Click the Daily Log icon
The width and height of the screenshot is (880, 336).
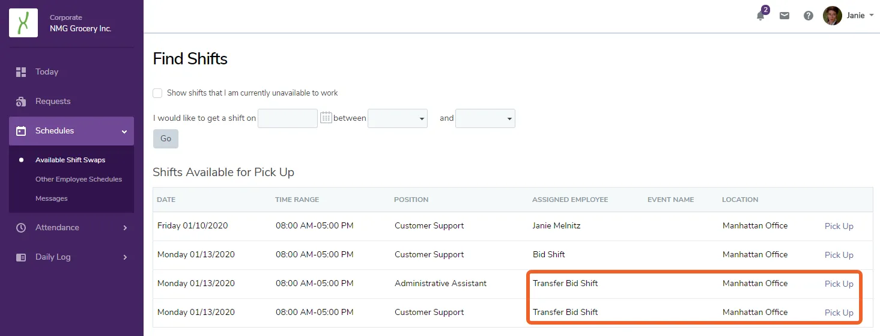click(x=21, y=257)
